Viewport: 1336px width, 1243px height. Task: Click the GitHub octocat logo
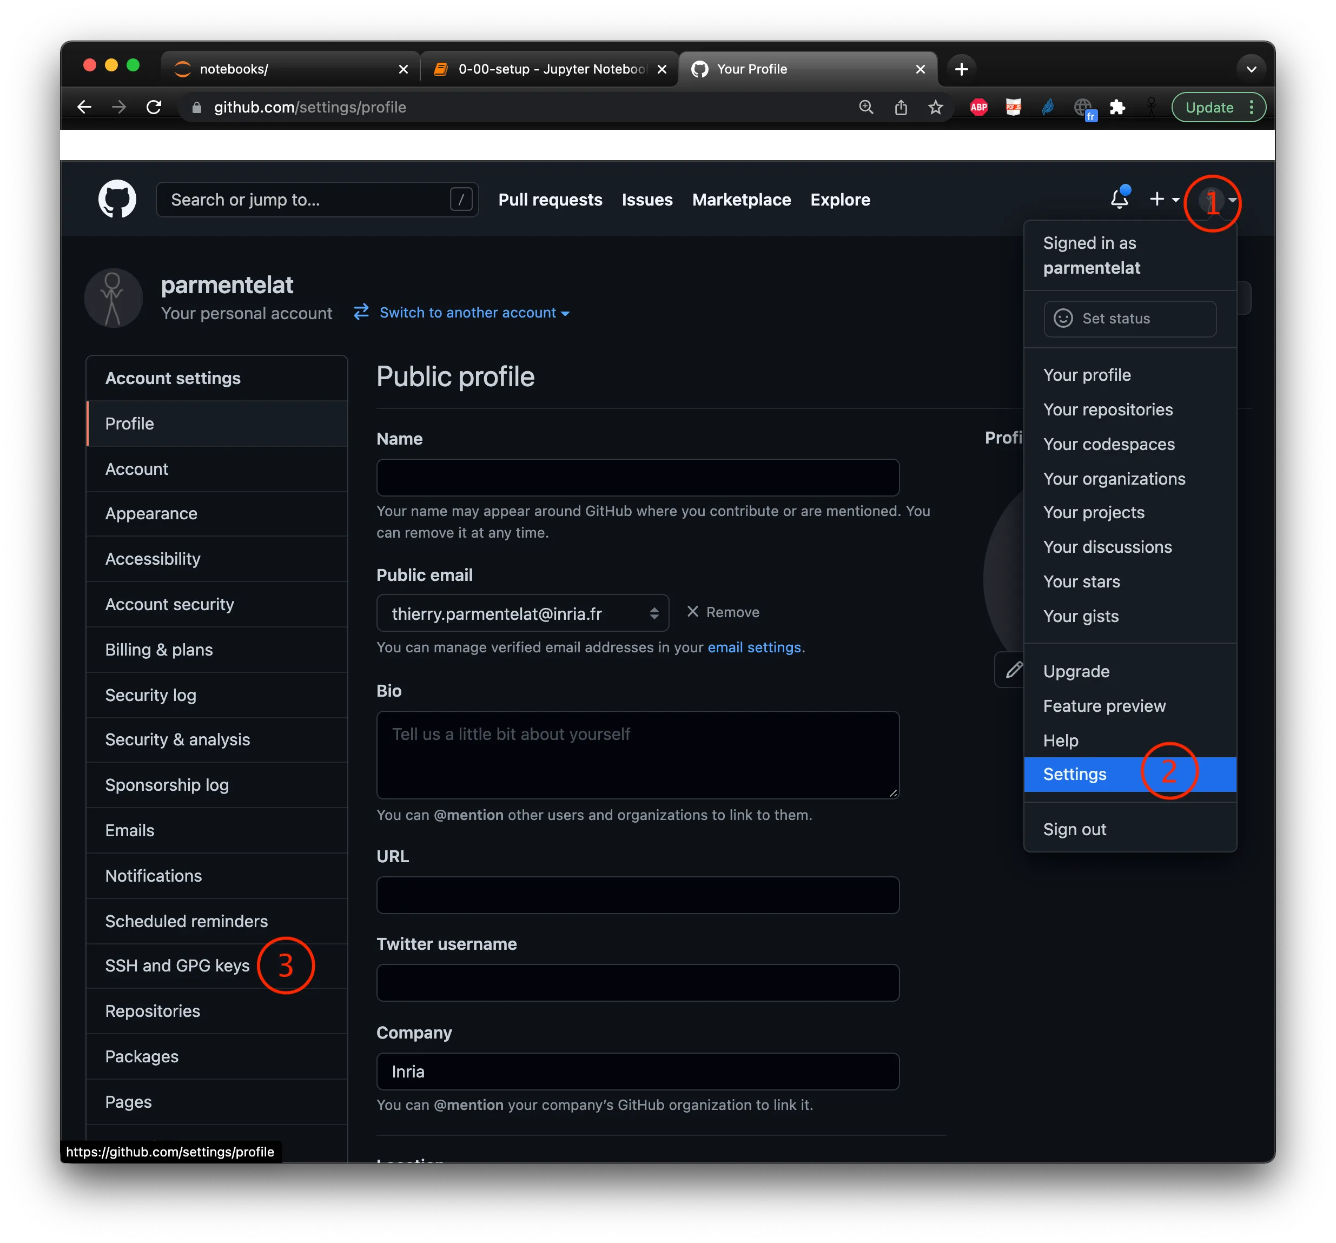(116, 199)
